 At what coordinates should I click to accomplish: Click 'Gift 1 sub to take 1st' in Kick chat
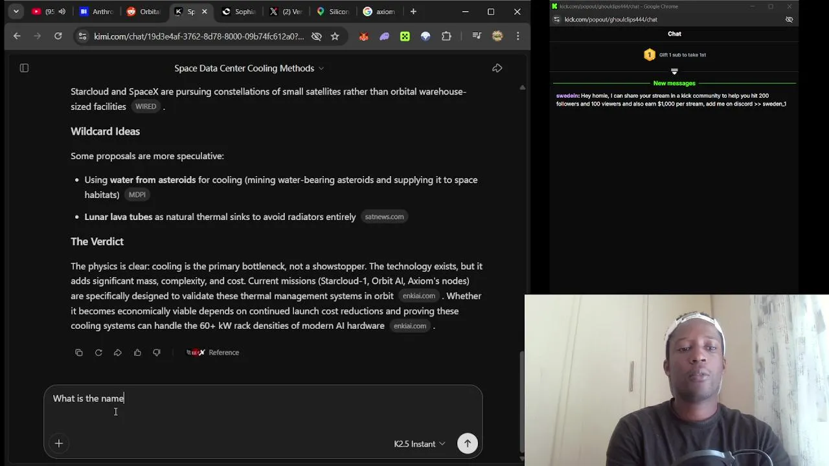click(675, 55)
